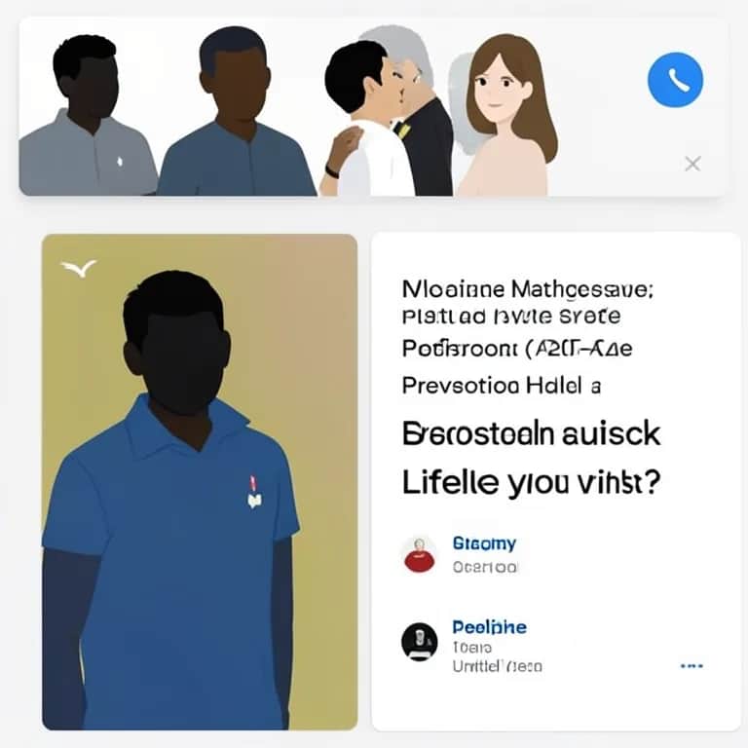Click the badge on the blue polo shirt
Screen dimensions: 748x748
click(x=254, y=492)
